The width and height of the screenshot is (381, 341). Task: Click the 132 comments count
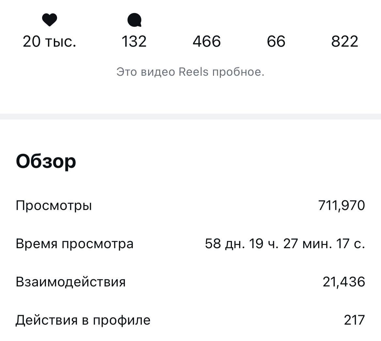coord(134,42)
